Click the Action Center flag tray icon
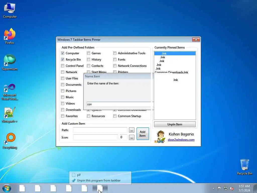The height and width of the screenshot is (193, 257). [x=219, y=188]
